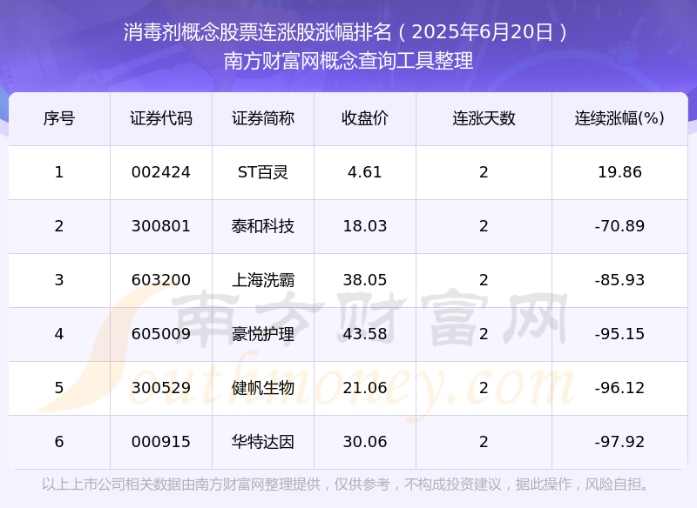
Task: Click the gain value 19.86
Action: 619,172
